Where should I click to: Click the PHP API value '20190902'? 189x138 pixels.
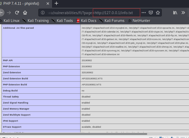coord(87,60)
